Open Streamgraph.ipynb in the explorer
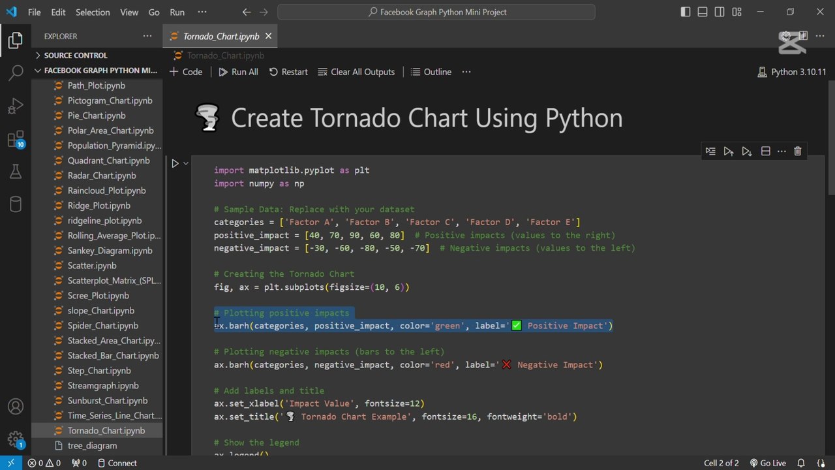 tap(104, 386)
